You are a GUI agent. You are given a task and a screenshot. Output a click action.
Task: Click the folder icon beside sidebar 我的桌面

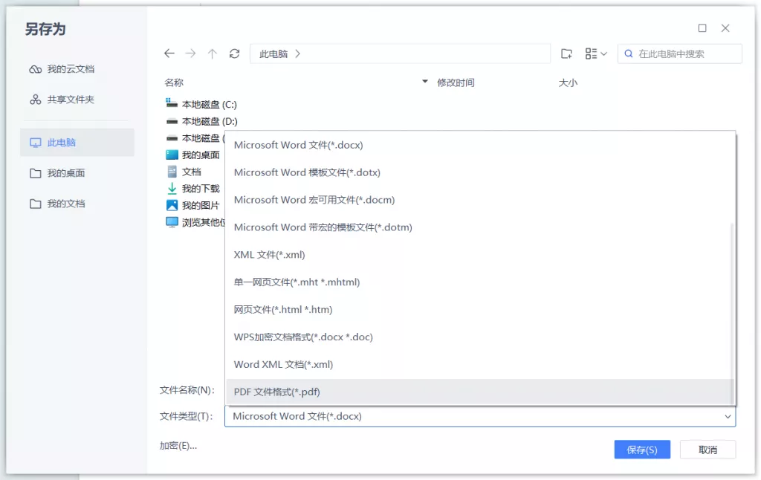coord(36,173)
